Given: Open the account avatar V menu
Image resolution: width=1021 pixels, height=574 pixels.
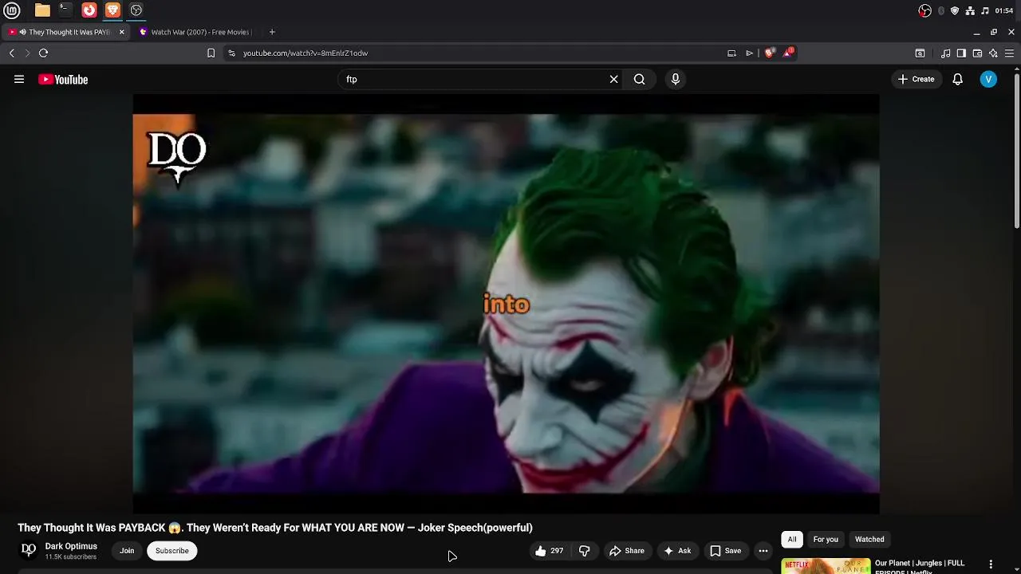Looking at the screenshot, I should [988, 79].
